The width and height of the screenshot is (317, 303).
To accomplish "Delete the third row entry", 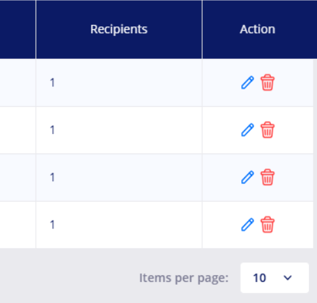I will (x=268, y=177).
